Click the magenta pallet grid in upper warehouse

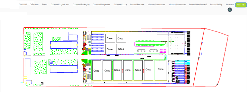(163, 51)
